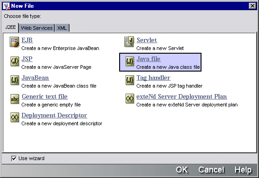Click the Tag handler icon
The height and width of the screenshot is (178, 259).
pyautogui.click(x=130, y=80)
